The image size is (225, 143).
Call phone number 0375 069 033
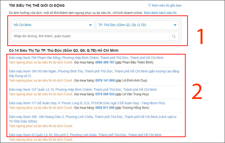[x=105, y=94]
